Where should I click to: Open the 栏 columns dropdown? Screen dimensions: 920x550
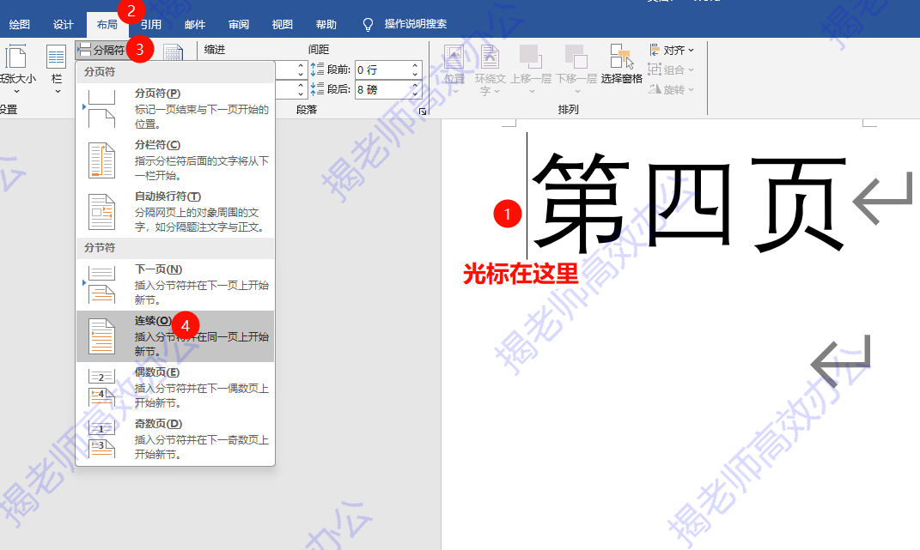pos(57,70)
